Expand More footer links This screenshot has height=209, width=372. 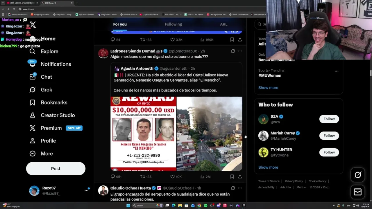301,187
